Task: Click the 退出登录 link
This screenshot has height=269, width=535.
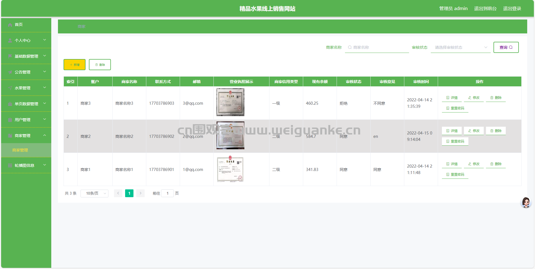Action: 512,9
